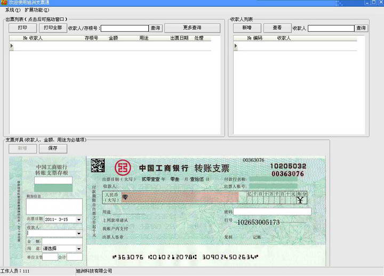Open the 系统 menu
The width and height of the screenshot is (384, 276).
click(13, 10)
